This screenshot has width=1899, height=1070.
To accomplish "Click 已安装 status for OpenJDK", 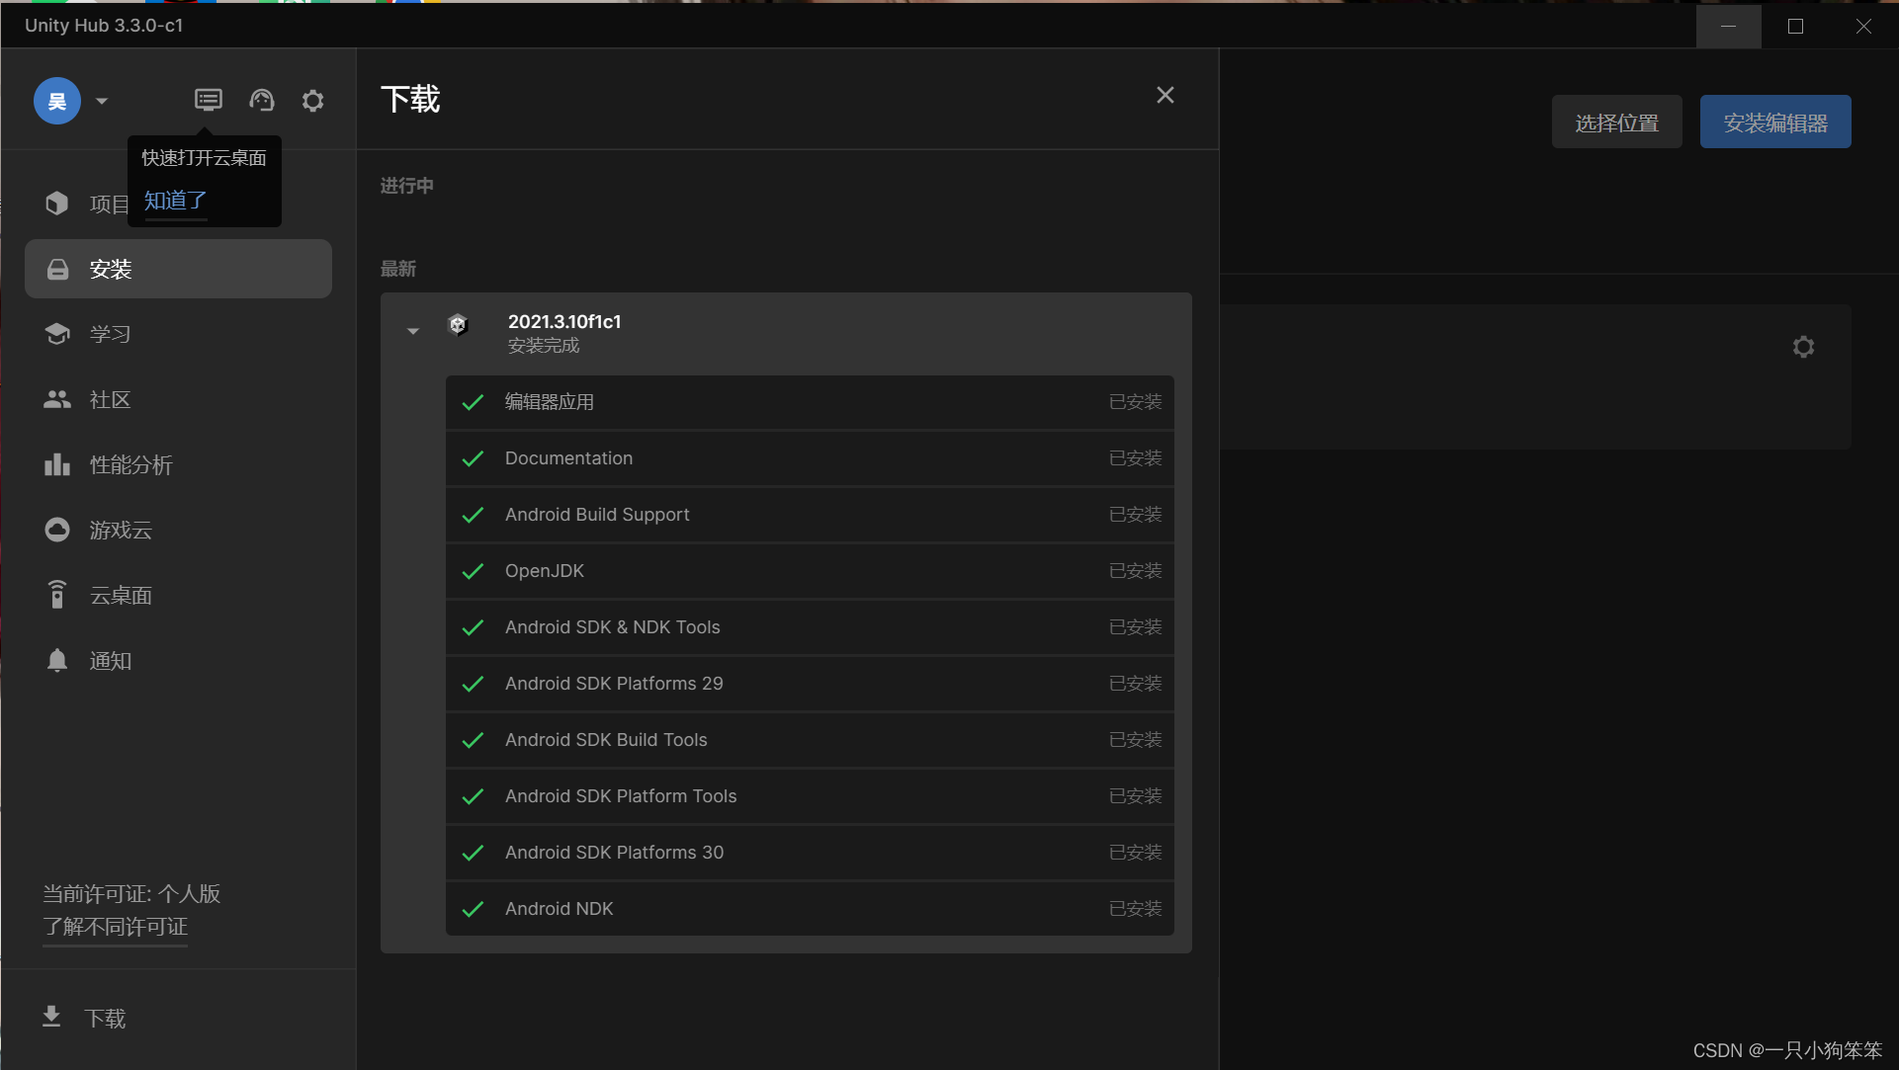I will tap(1135, 571).
